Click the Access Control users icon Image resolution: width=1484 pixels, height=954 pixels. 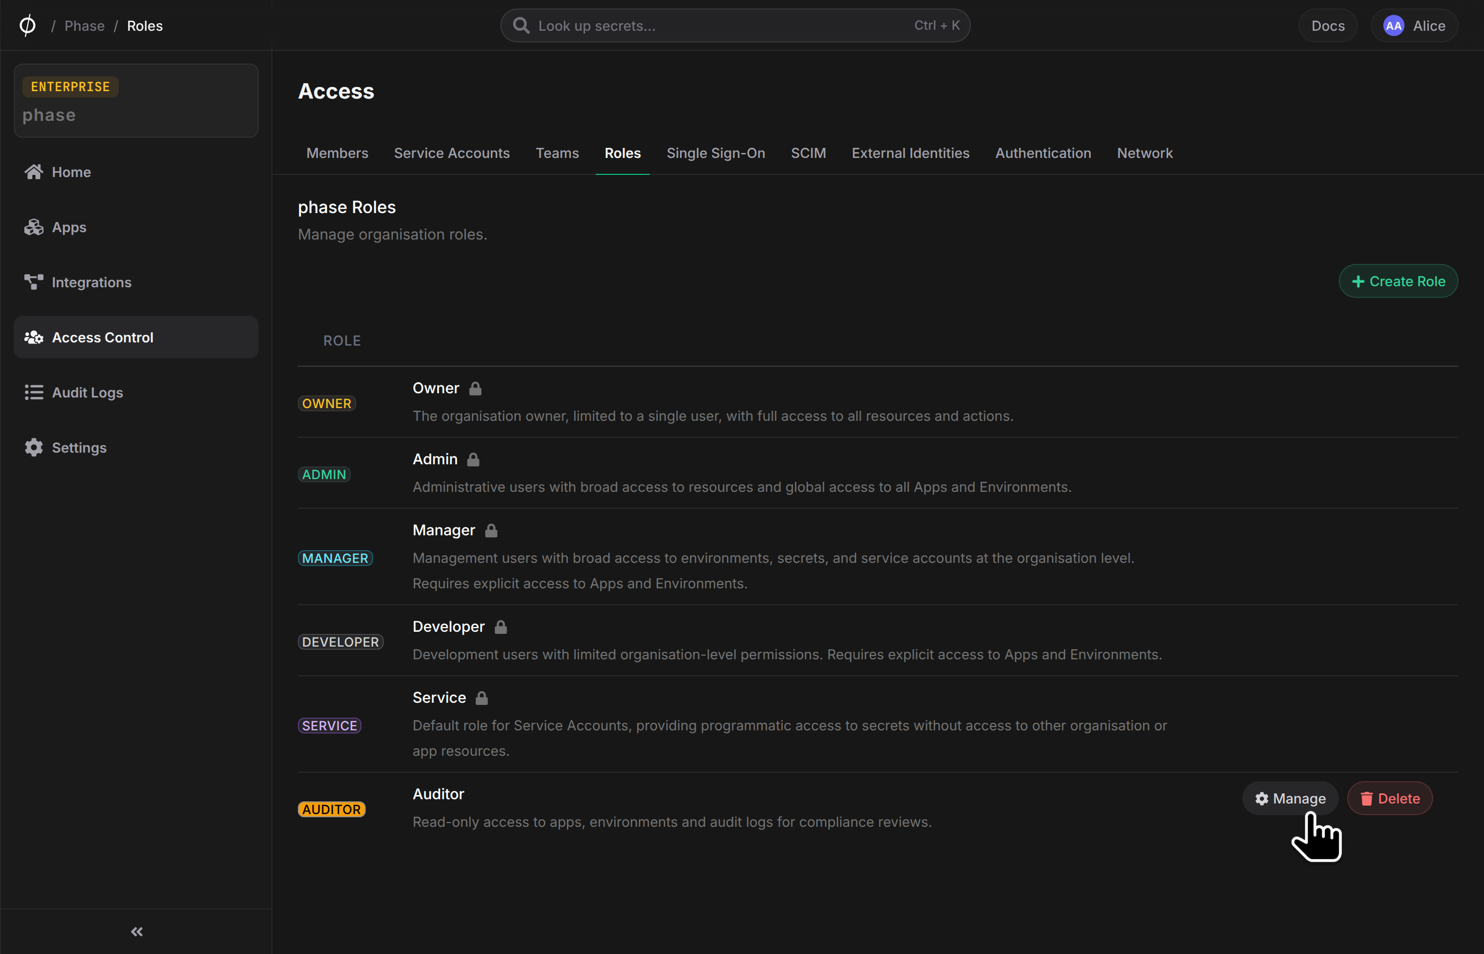pos(34,337)
